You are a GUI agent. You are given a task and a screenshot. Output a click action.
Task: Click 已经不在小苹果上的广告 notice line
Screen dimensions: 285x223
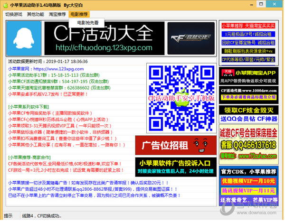(x=94, y=195)
